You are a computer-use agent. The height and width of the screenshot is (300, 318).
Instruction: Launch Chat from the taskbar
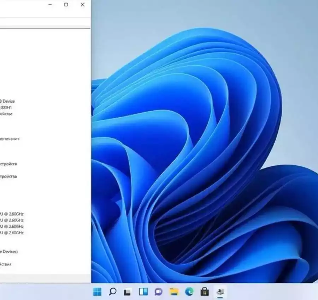click(158, 292)
